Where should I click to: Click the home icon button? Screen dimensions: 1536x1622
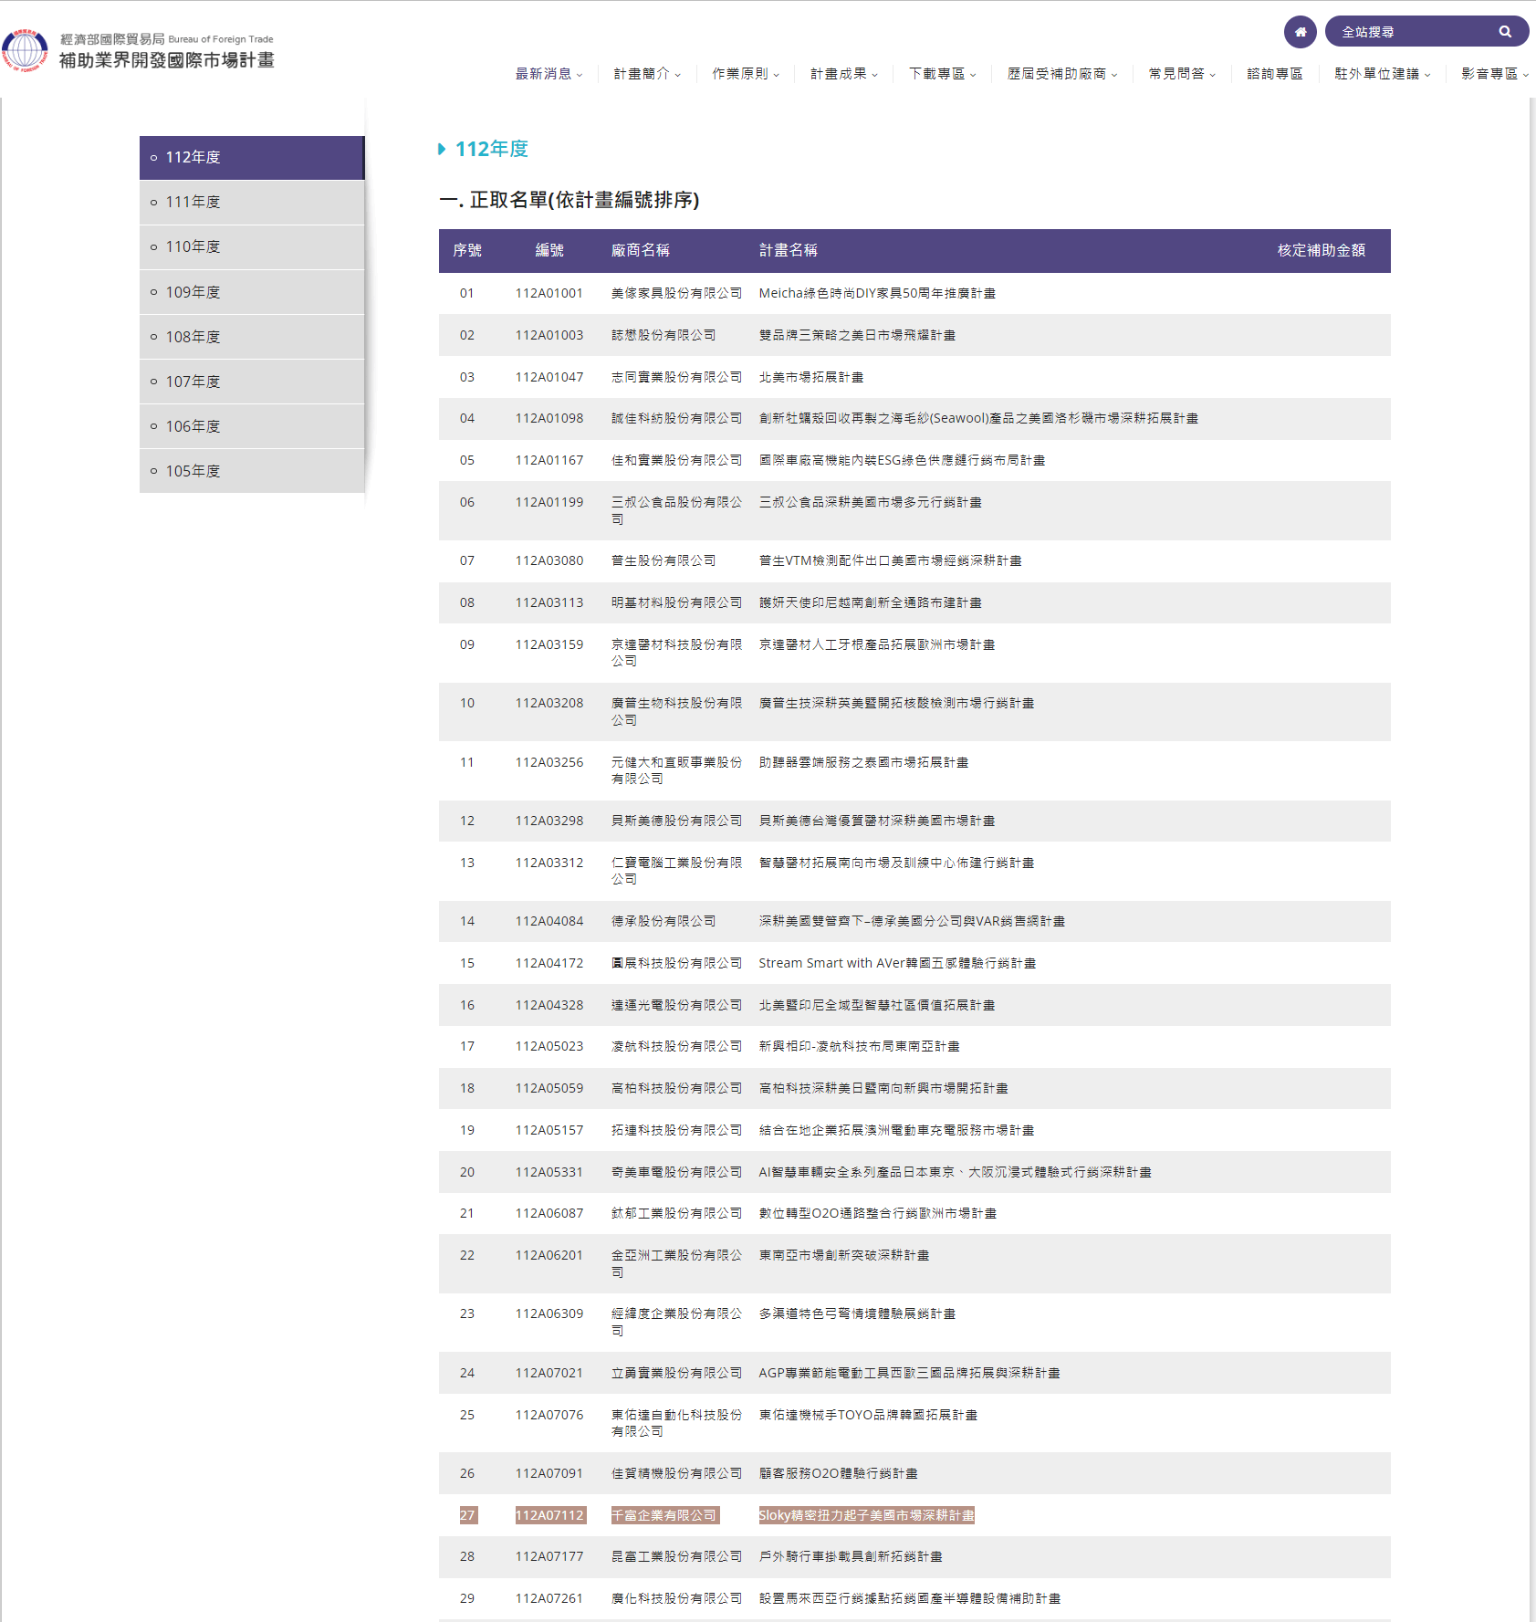pyautogui.click(x=1300, y=32)
